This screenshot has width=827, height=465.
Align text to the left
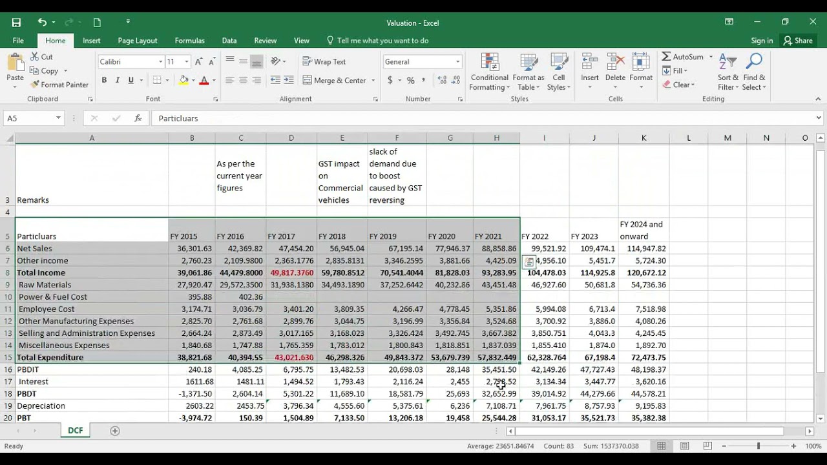229,80
